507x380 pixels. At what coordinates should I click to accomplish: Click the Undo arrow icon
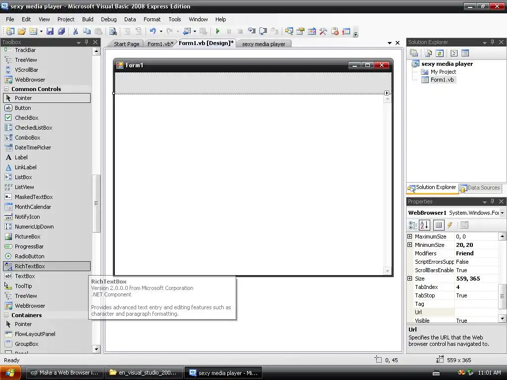point(152,31)
